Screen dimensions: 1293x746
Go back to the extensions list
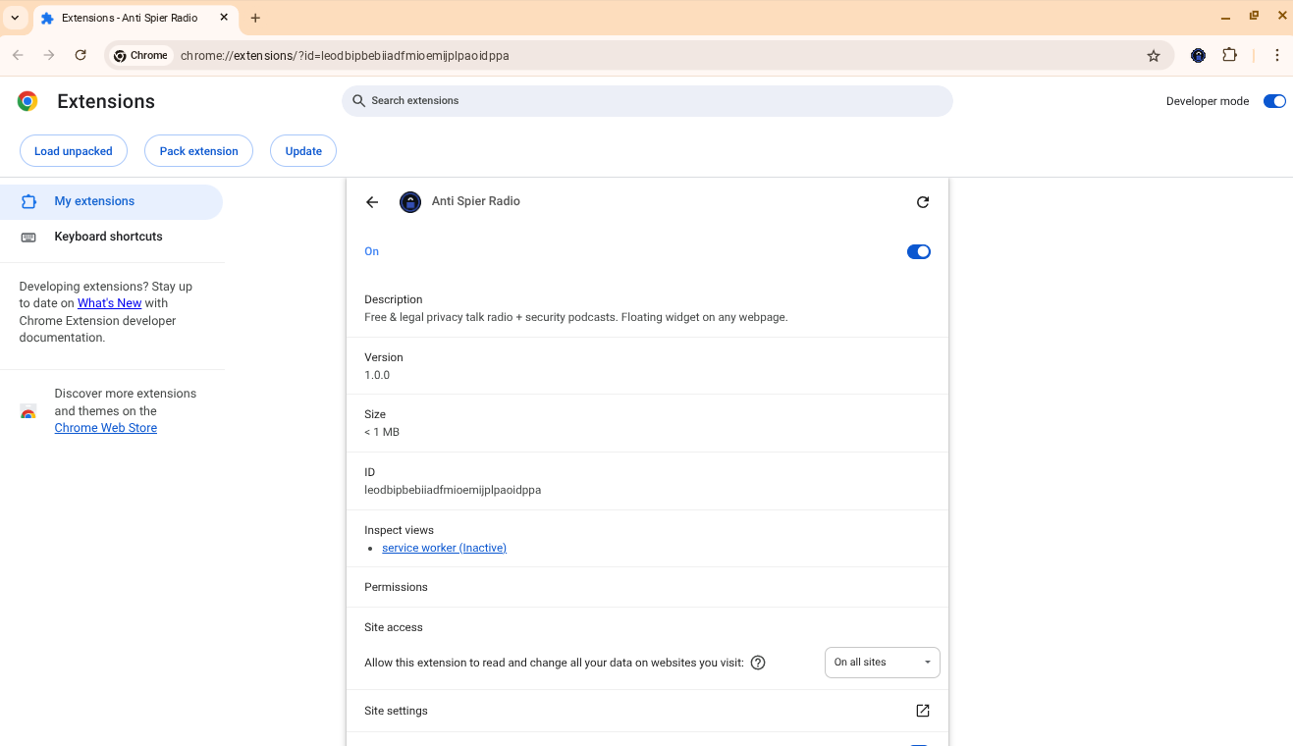click(372, 202)
